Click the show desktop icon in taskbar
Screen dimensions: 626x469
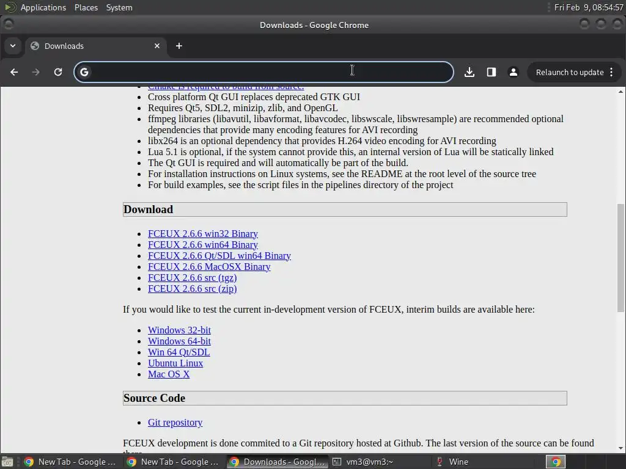[7, 462]
